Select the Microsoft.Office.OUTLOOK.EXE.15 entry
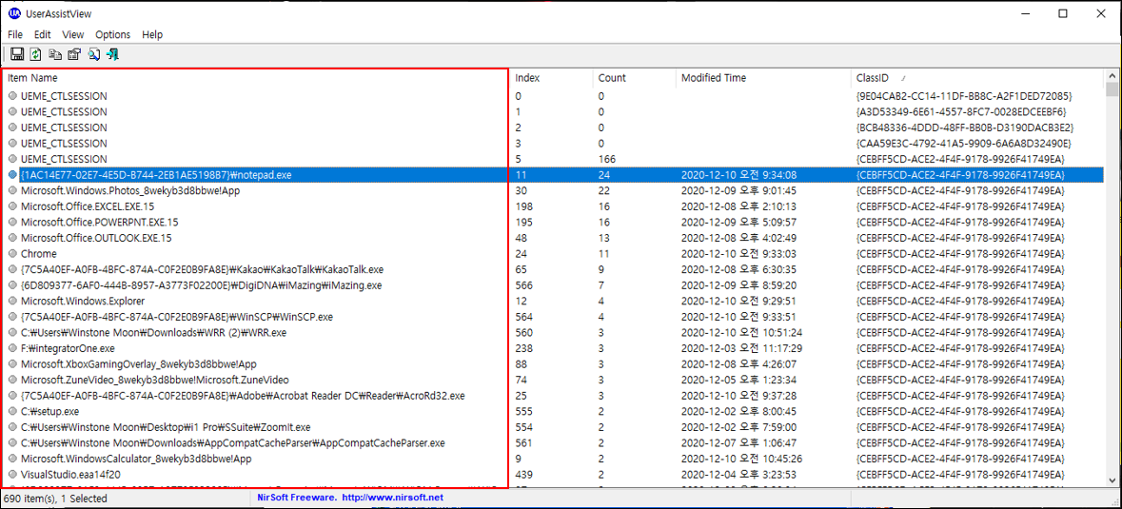This screenshot has height=509, width=1122. pyautogui.click(x=97, y=237)
